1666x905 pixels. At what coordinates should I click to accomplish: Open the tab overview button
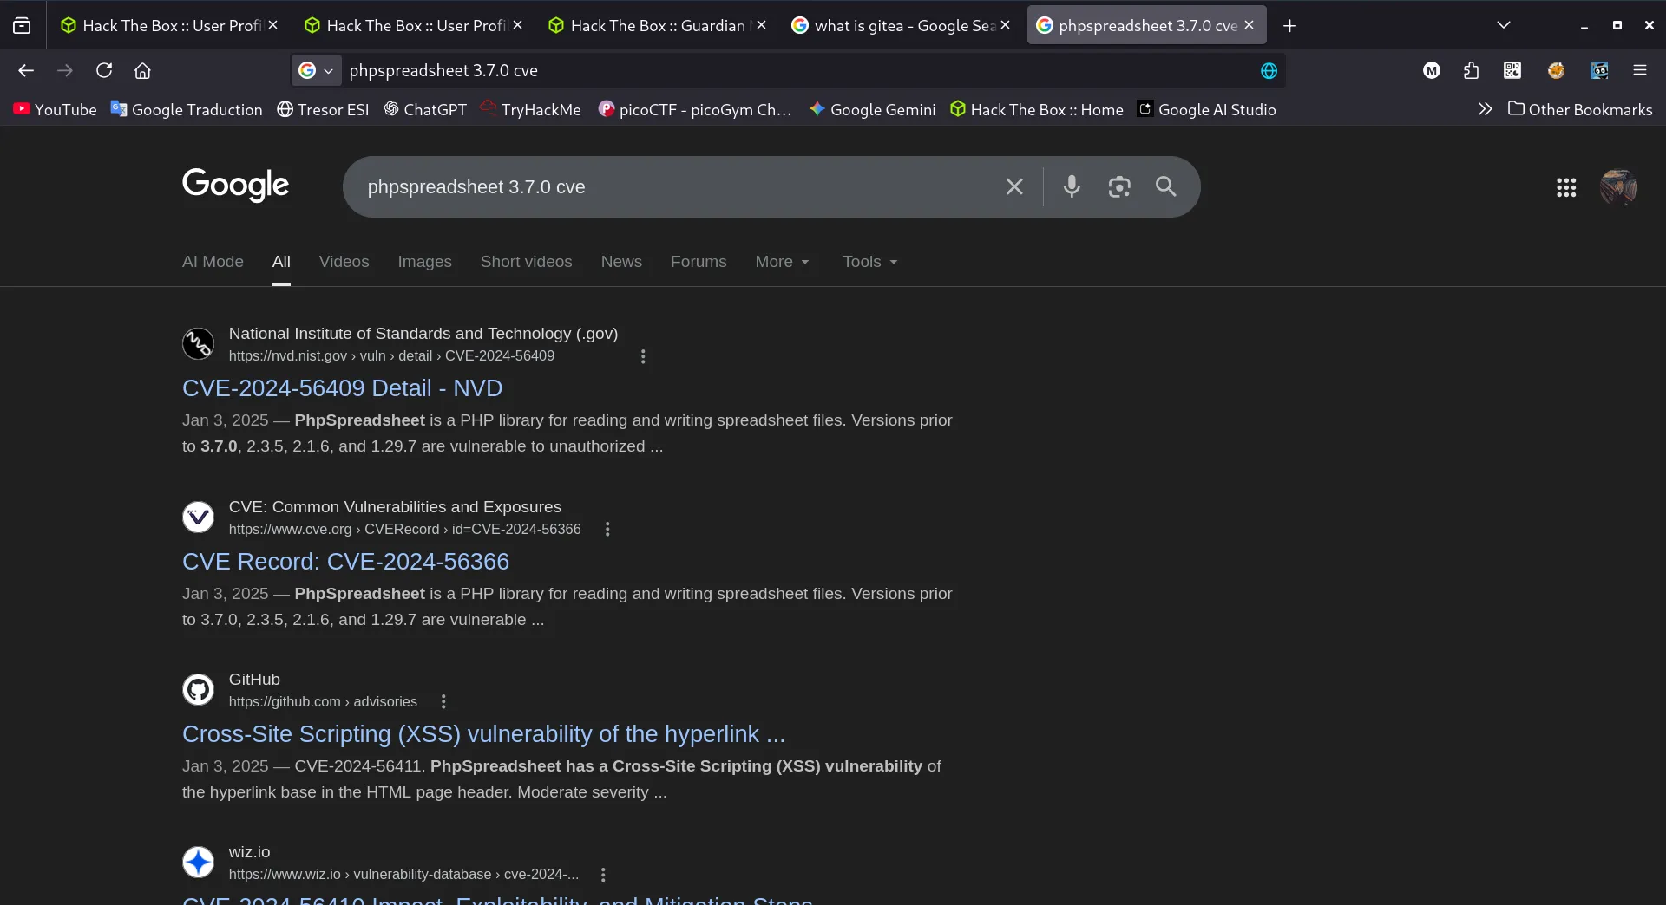click(22, 26)
